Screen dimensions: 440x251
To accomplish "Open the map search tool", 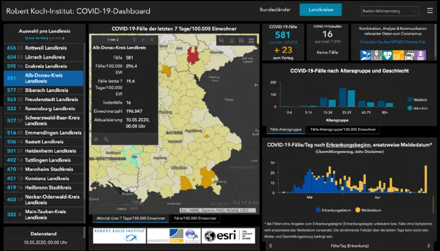I will coord(222,40).
